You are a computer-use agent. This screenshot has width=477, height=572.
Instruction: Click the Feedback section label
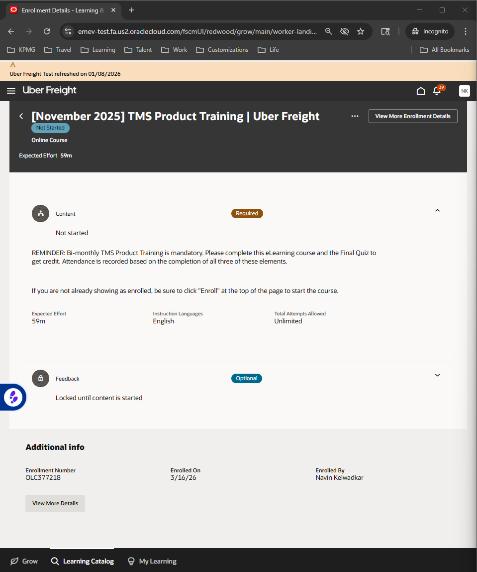pos(67,379)
